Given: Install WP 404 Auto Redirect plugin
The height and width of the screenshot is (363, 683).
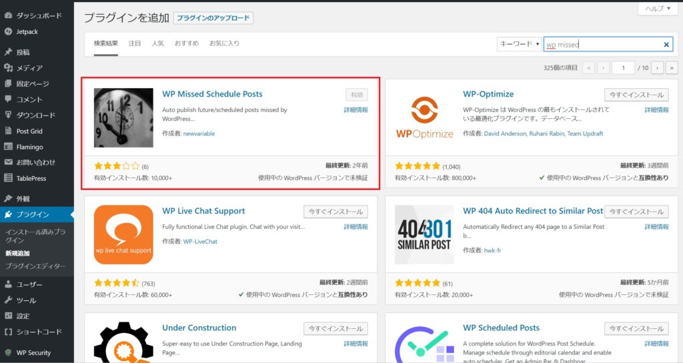Looking at the screenshot, I should (636, 212).
